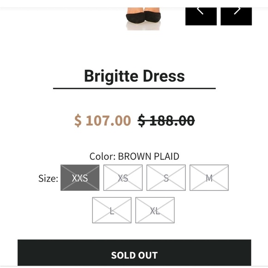Pick the S size box
The height and width of the screenshot is (268, 268).
(166, 177)
